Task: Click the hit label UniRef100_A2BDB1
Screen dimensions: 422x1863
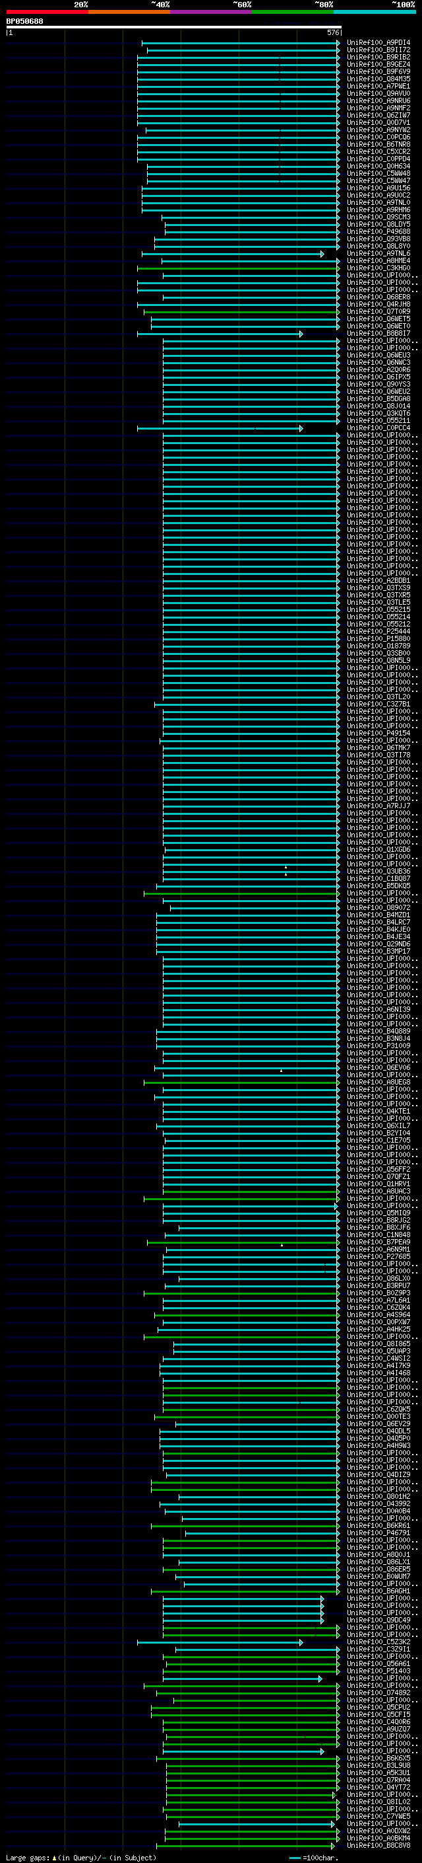Action: point(378,580)
